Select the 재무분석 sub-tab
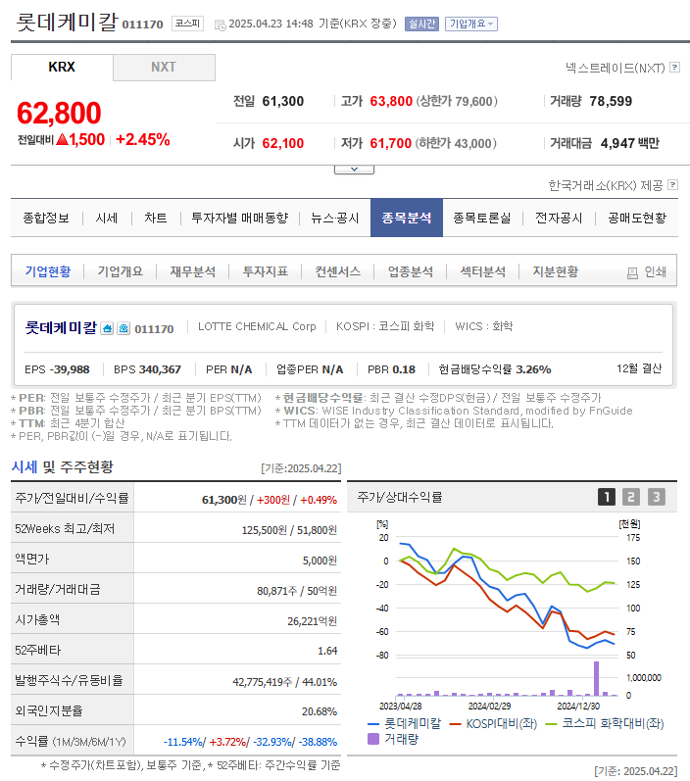Viewport: 690px width, 781px height. tap(193, 271)
